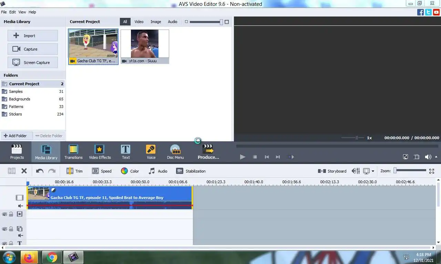Click the Import button
This screenshot has width=441, height=264.
point(33,36)
